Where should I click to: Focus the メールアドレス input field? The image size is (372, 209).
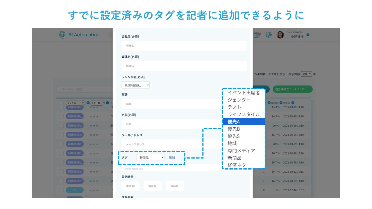click(x=171, y=144)
